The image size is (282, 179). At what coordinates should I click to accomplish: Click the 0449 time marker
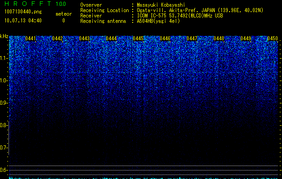click(246, 38)
